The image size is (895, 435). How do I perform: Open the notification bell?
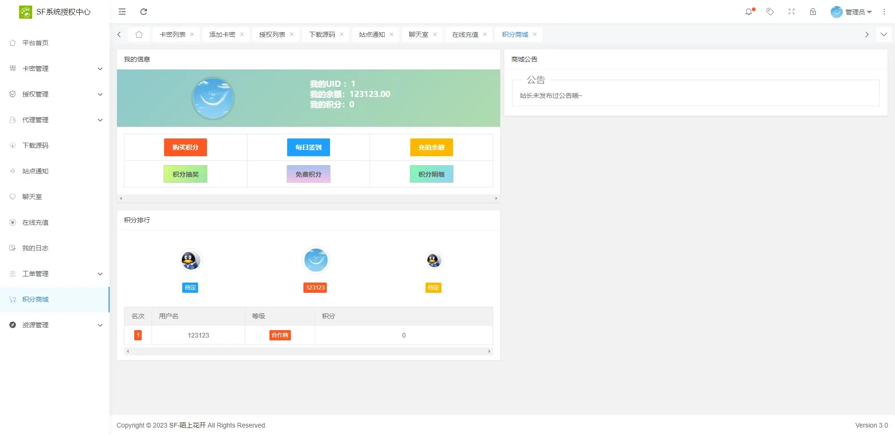click(x=749, y=12)
